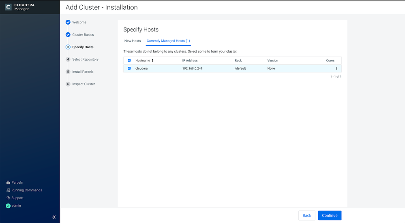Toggle the select-all hosts checkbox
Image resolution: width=405 pixels, height=223 pixels.
click(x=129, y=60)
